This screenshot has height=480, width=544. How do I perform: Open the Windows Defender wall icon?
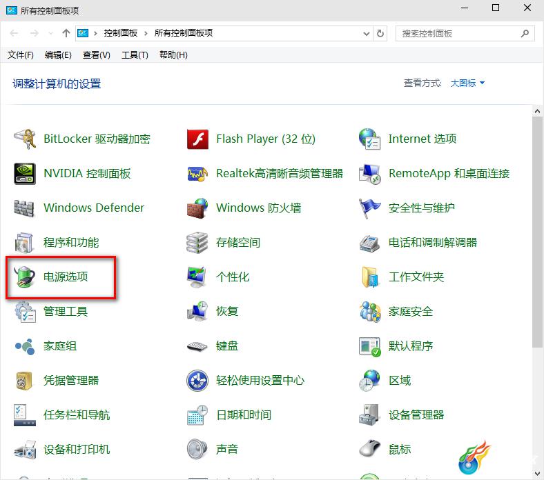click(x=25, y=208)
